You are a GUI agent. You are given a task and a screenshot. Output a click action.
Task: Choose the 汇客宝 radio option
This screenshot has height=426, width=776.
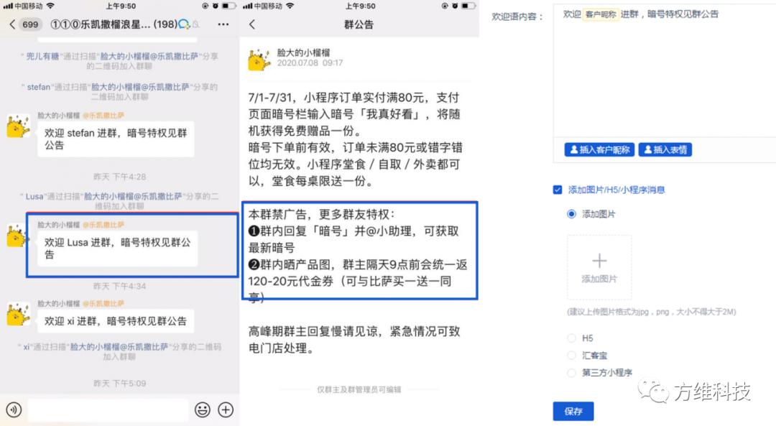pyautogui.click(x=572, y=356)
